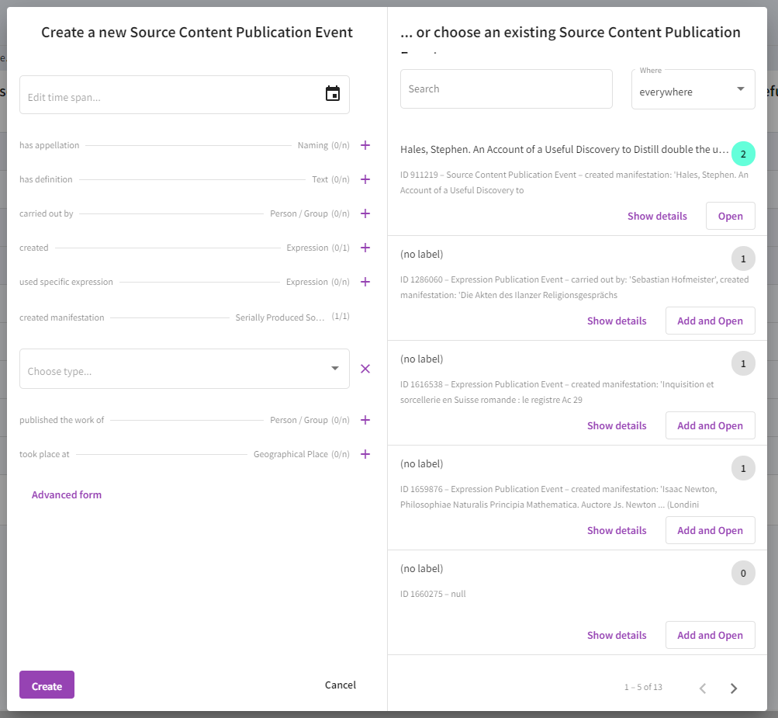
Task: Cancel the dialog
Action: pyautogui.click(x=341, y=685)
